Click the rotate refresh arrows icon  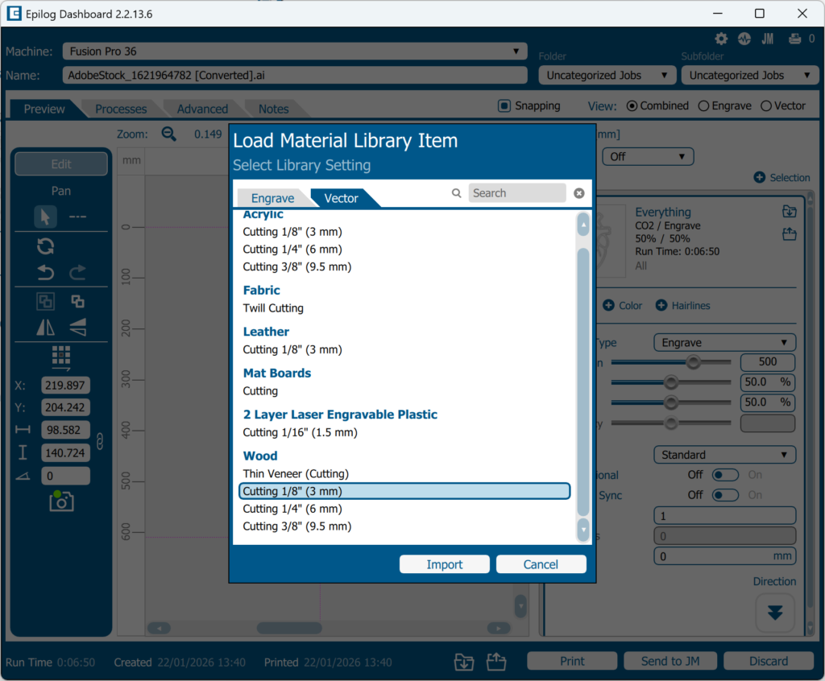click(x=45, y=246)
